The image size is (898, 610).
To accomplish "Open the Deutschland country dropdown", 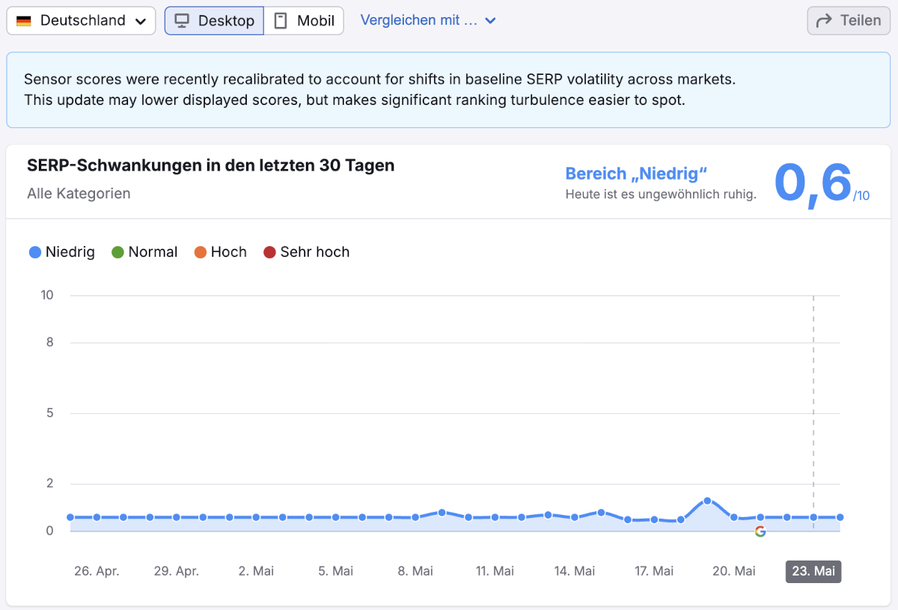I will click(81, 21).
